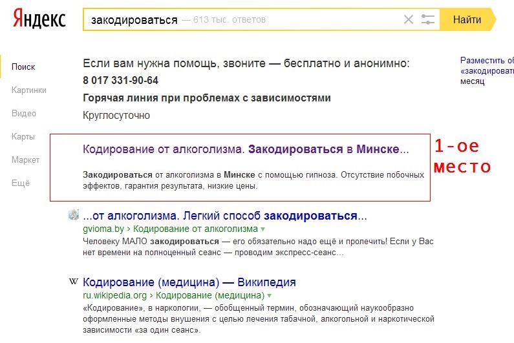
Task: Click the Яндекс logo
Action: click(x=39, y=19)
